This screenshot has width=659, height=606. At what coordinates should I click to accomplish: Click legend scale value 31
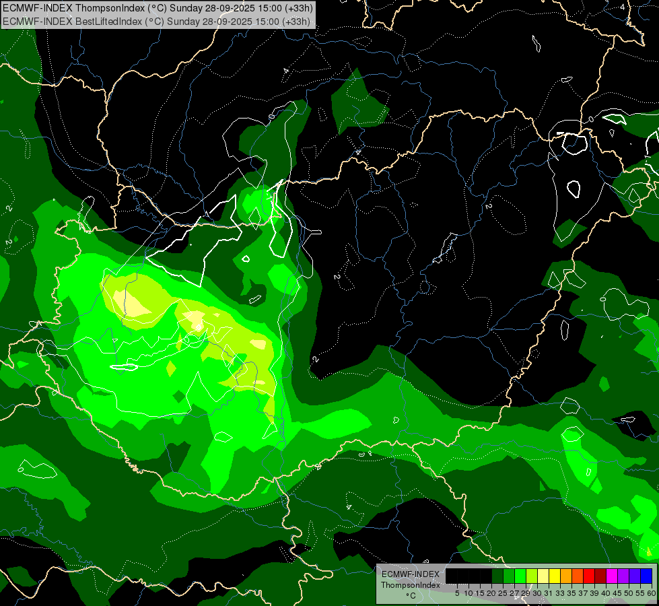click(x=549, y=593)
